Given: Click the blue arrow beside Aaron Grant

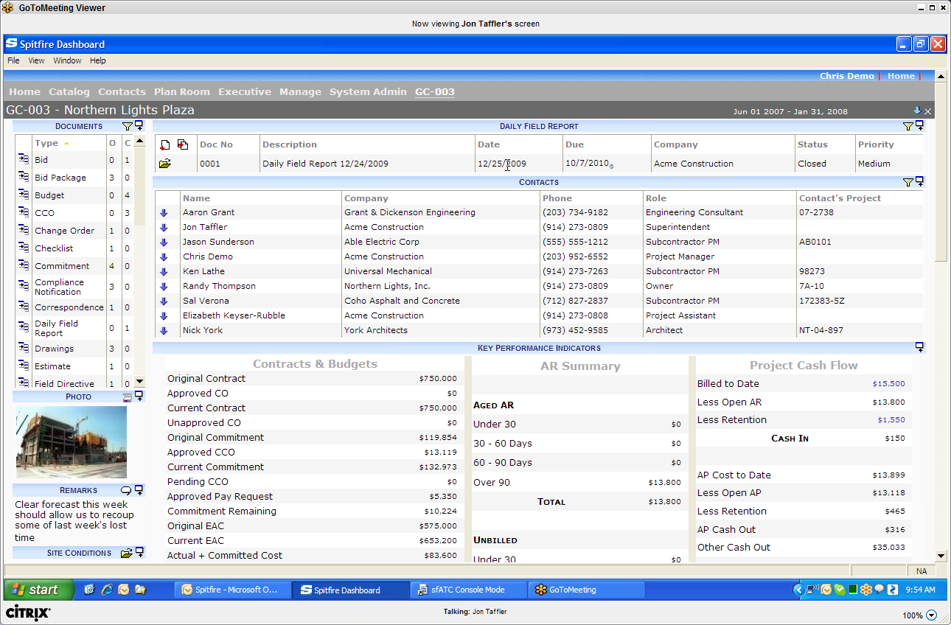Looking at the screenshot, I should click(x=164, y=213).
